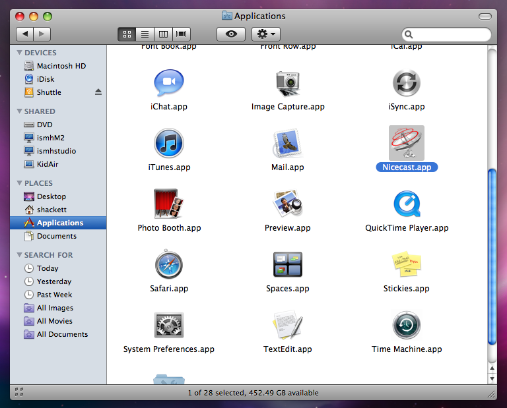Viewport: 507px width, 408px height.
Task: Open Documents in the sidebar
Action: coord(58,236)
